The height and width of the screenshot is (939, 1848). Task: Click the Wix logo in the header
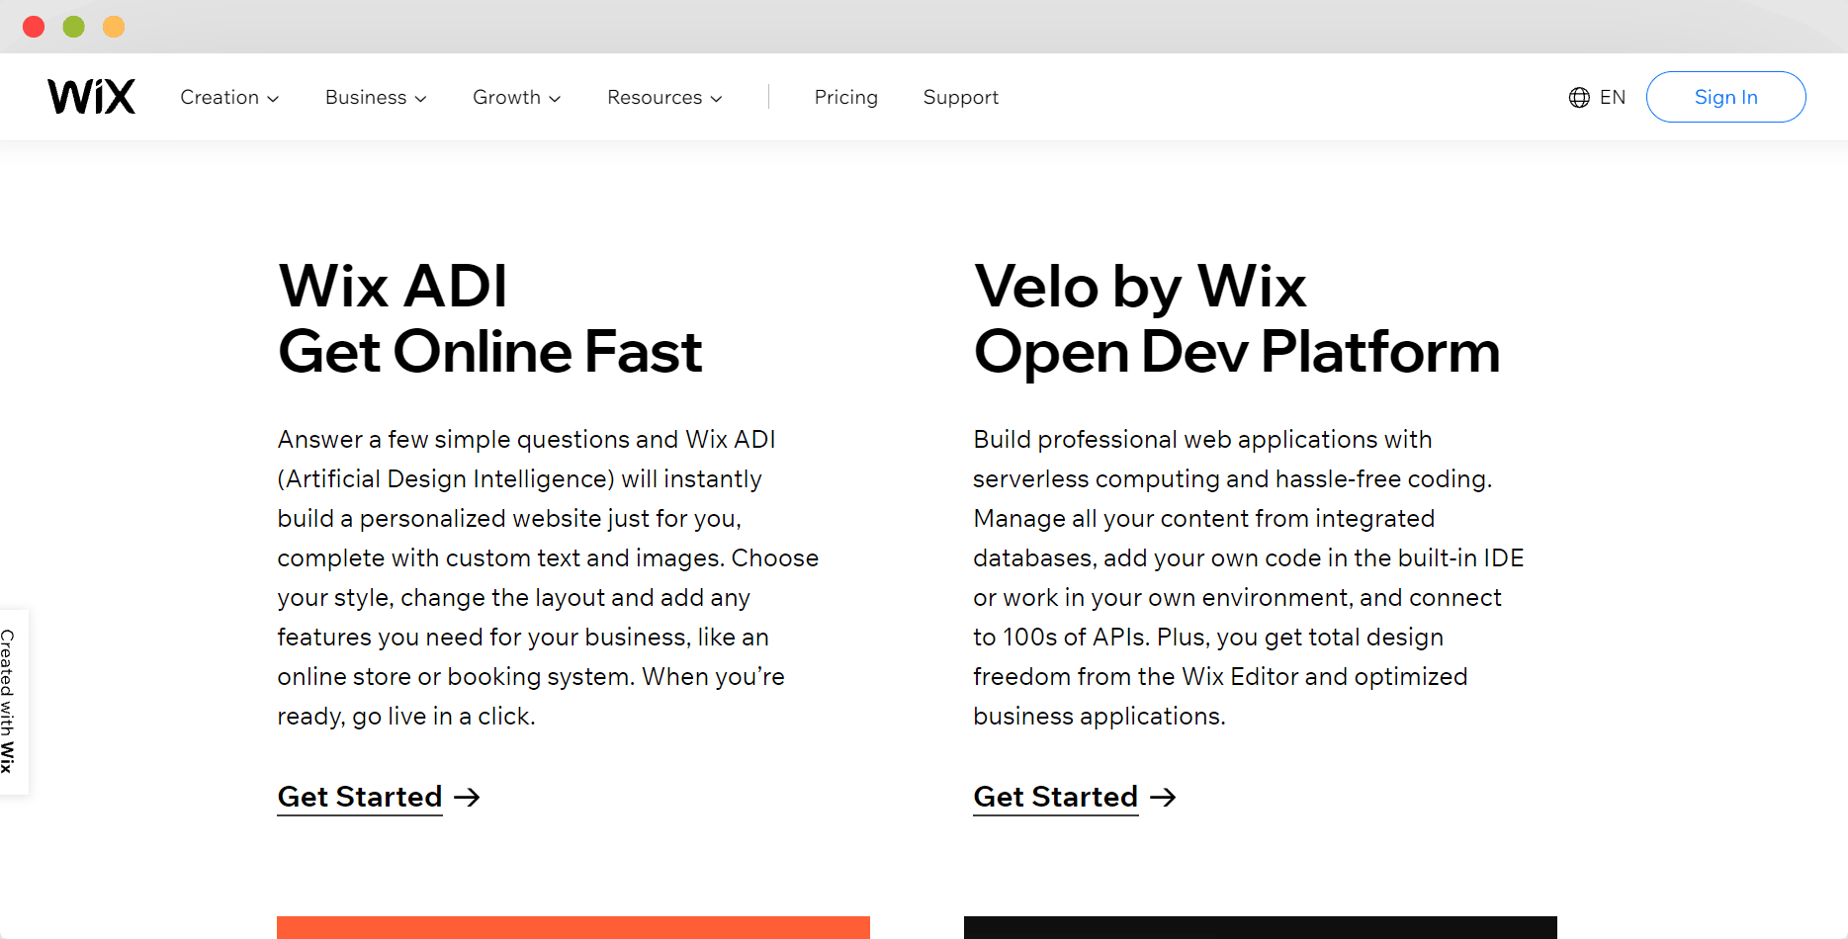click(91, 97)
